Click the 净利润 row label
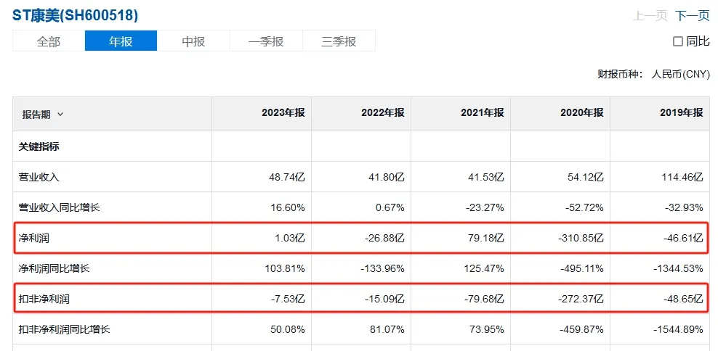 click(x=34, y=238)
